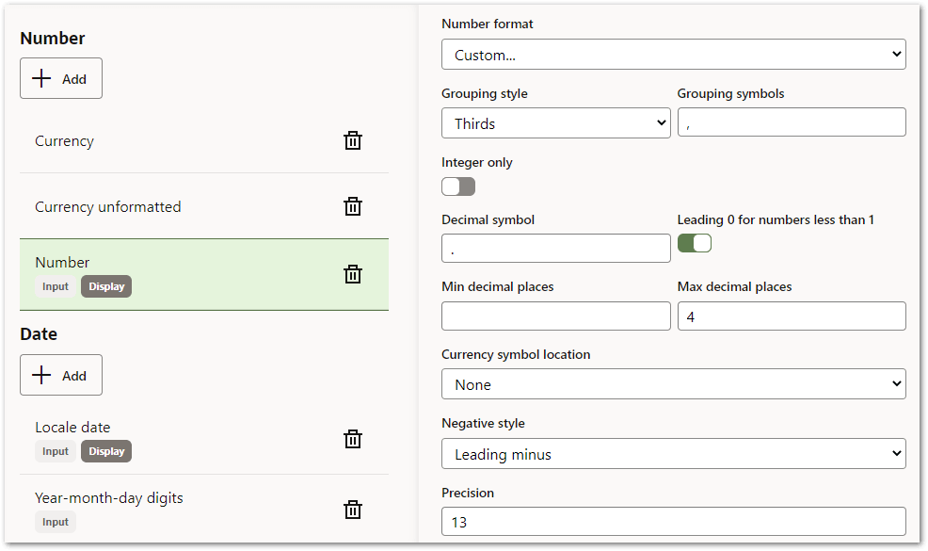This screenshot has height=551, width=928.
Task: Click the Precision input field
Action: point(674,521)
